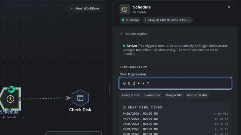Click the plus icon beside Add description
Image resolution: width=241 pixels, height=135 pixels.
click(x=121, y=34)
